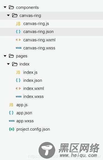
Task: Click the components folder icon
Action: point(11,7)
